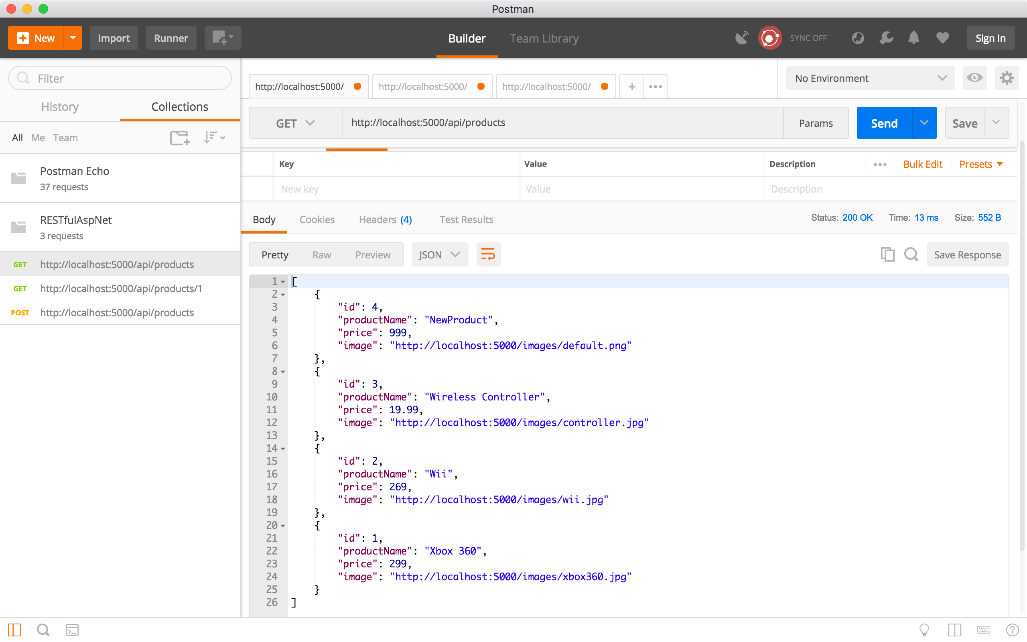This screenshot has width=1027, height=642.
Task: Open the browse globe icon
Action: (x=858, y=38)
